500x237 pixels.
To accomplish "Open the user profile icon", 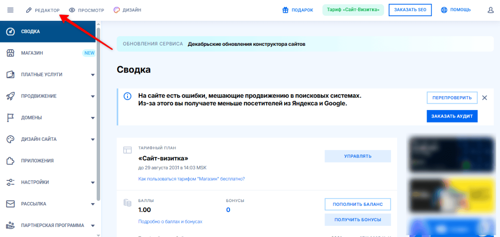I will coord(490,10).
